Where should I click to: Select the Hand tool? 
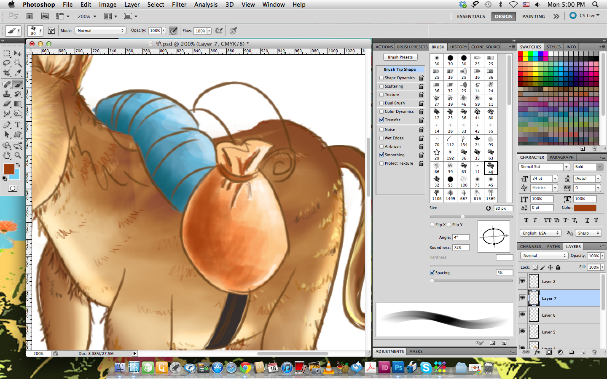7,155
